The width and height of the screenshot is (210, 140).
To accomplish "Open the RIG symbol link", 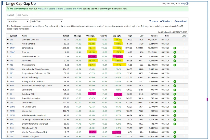I will [12, 65].
